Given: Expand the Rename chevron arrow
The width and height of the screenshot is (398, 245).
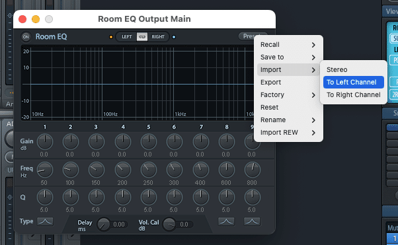Looking at the screenshot, I should tap(313, 120).
